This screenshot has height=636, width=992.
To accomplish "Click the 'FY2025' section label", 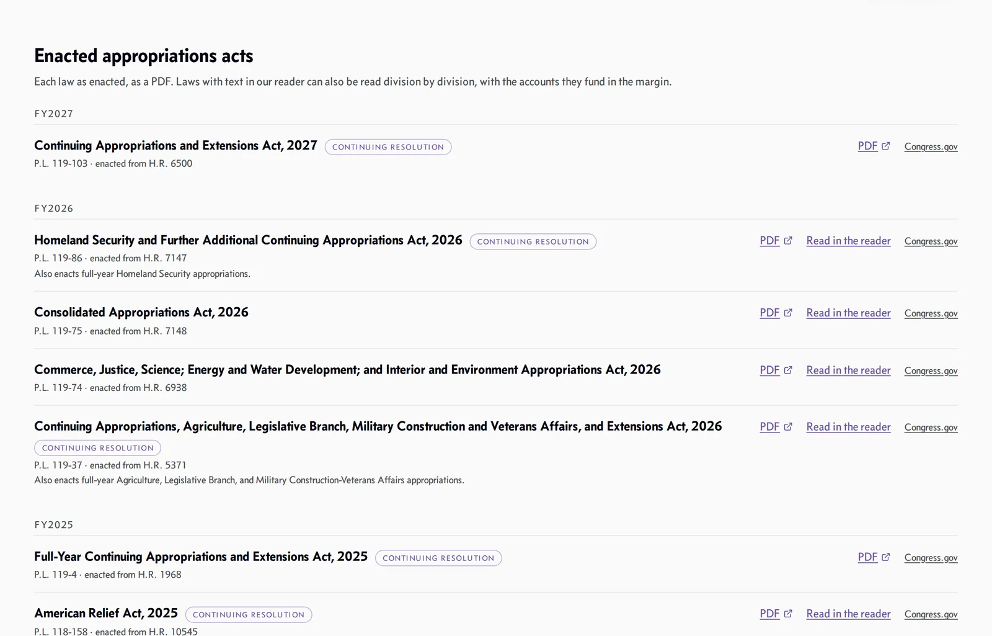I will click(x=54, y=525).
